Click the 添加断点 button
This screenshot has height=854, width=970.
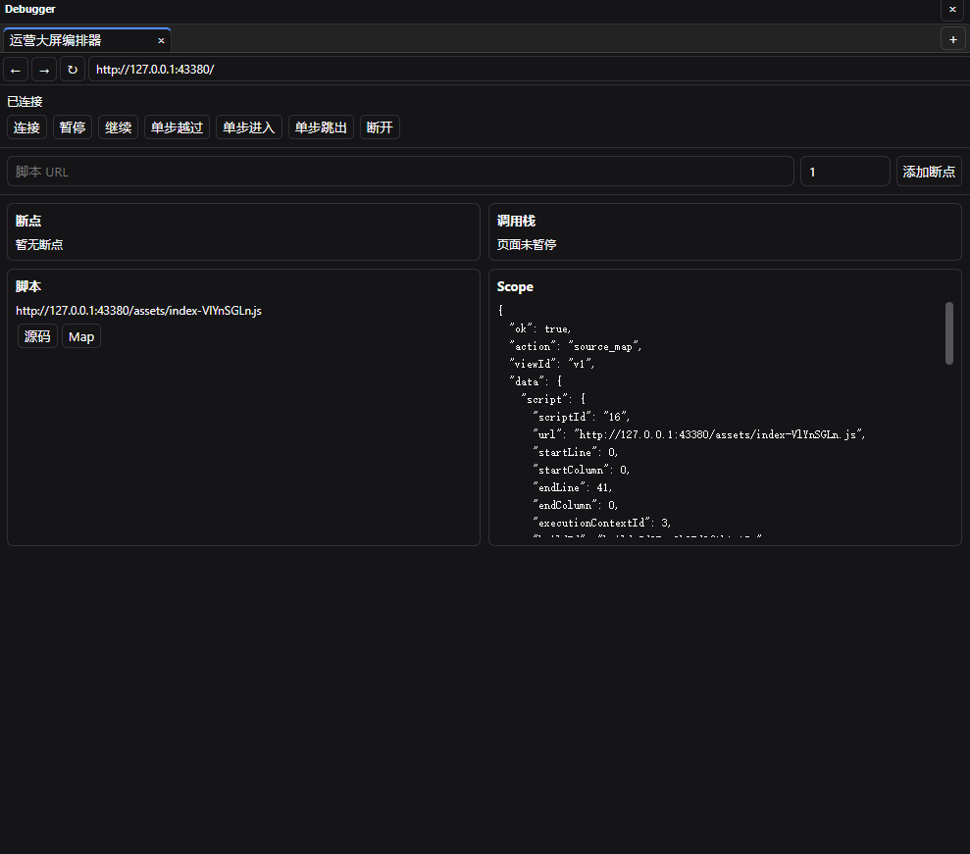(x=929, y=172)
